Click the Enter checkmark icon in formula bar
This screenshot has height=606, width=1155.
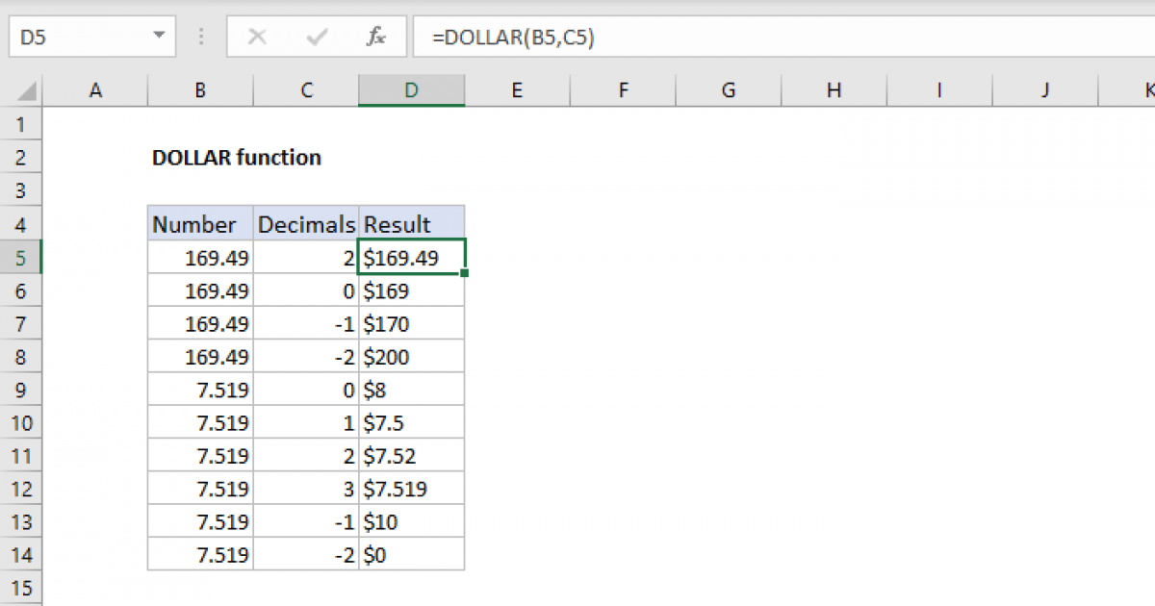tap(316, 38)
